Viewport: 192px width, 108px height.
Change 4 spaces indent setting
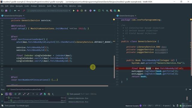click(167, 106)
